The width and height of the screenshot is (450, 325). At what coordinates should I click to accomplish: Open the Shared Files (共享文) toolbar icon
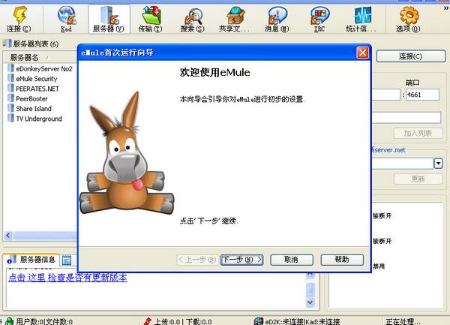point(235,15)
